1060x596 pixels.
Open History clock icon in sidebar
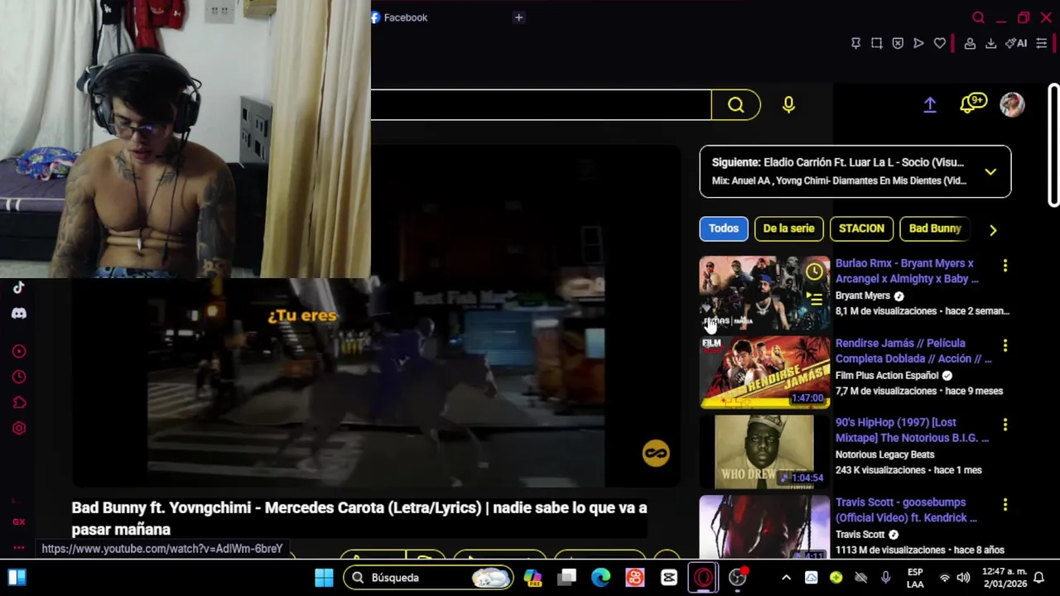[x=19, y=377]
